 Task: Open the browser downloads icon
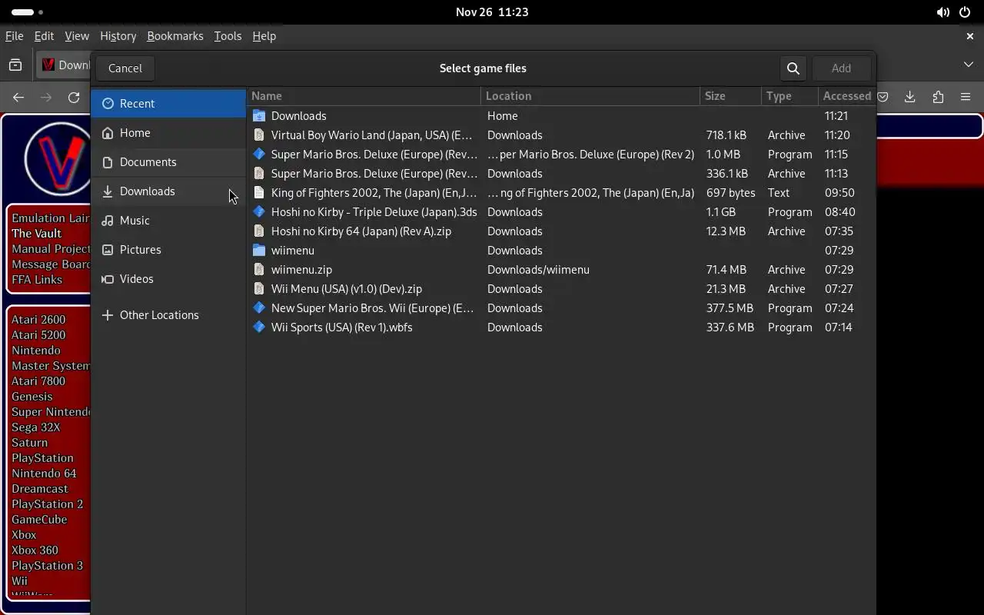[910, 97]
